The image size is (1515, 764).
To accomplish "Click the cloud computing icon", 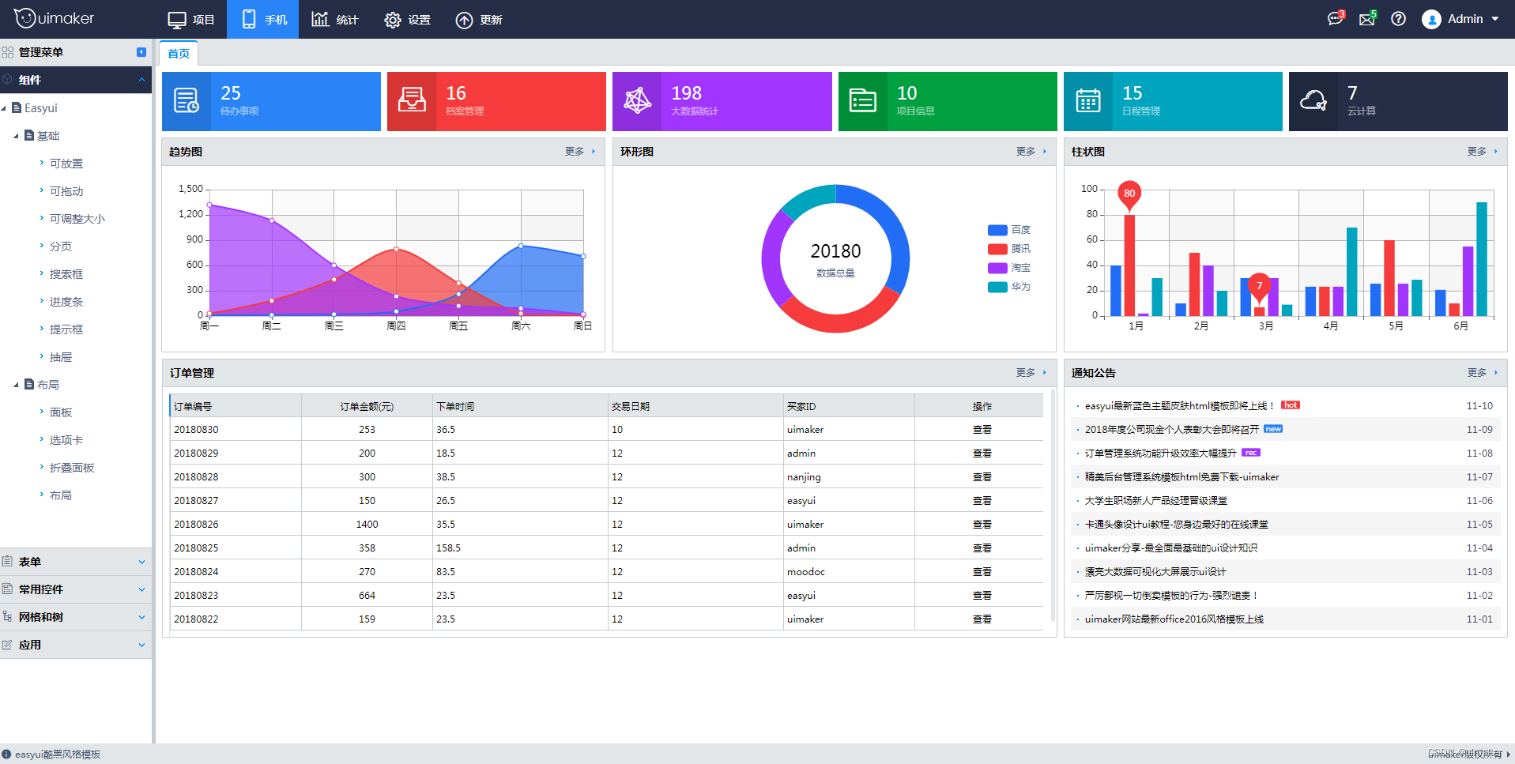I will tap(1313, 101).
